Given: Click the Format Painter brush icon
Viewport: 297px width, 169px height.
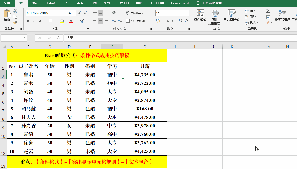Looking at the screenshot, I should (15, 23).
